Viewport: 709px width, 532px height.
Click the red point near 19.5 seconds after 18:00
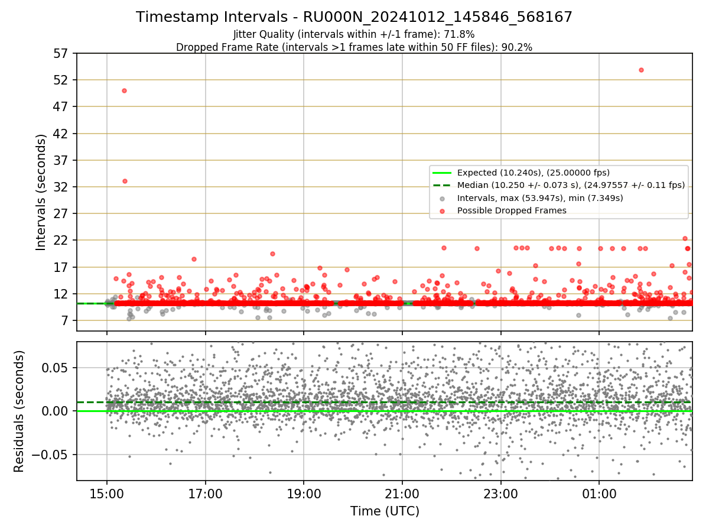(272, 254)
